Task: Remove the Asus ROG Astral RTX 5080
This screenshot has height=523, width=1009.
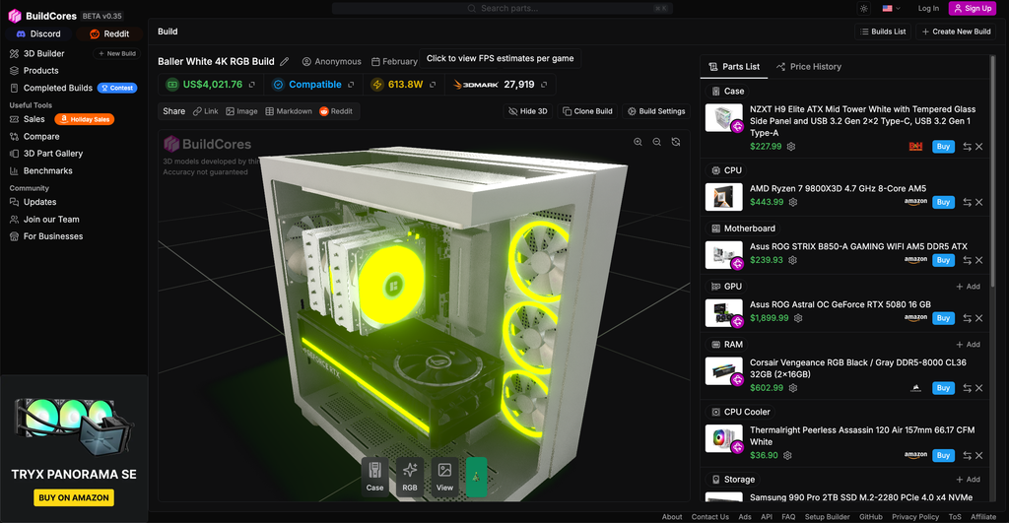Action: [978, 318]
